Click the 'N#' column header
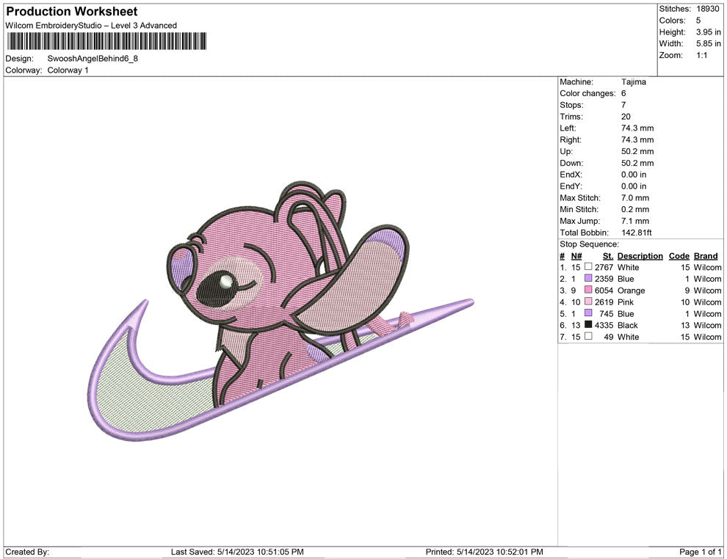 tap(576, 256)
